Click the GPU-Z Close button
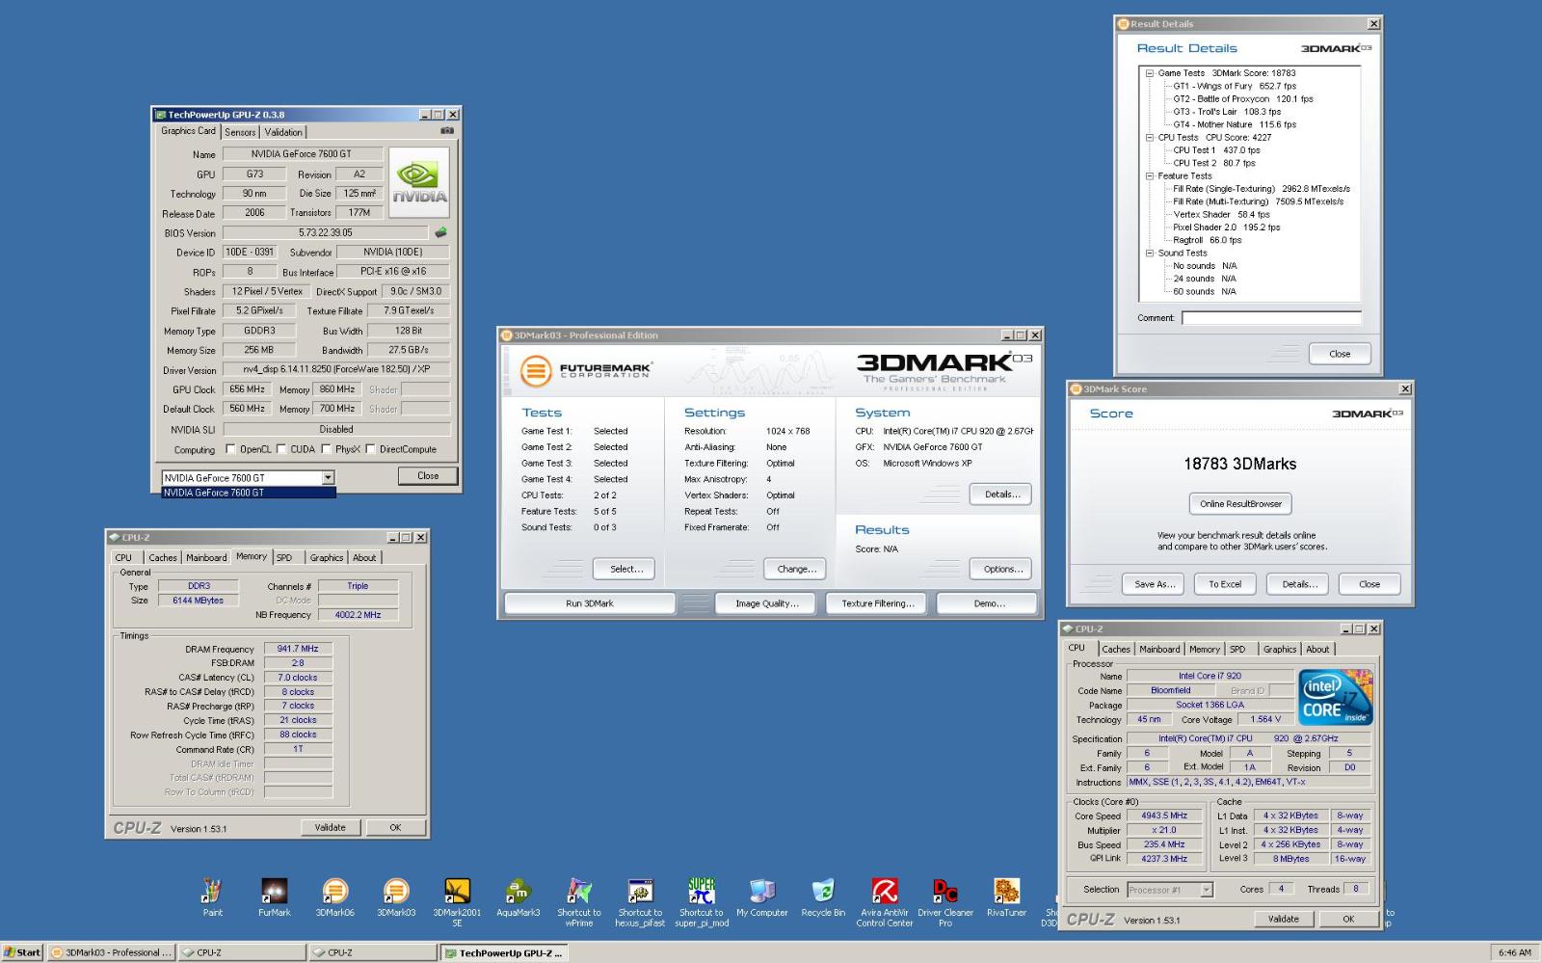 (428, 476)
